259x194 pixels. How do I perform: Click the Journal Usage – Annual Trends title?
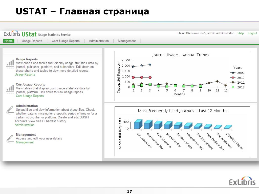click(x=181, y=55)
